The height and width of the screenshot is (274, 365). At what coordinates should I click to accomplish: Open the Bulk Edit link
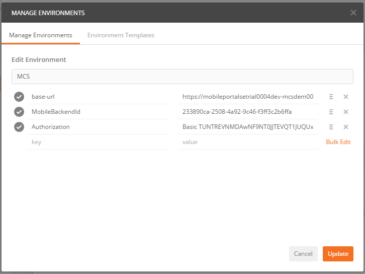click(x=338, y=142)
